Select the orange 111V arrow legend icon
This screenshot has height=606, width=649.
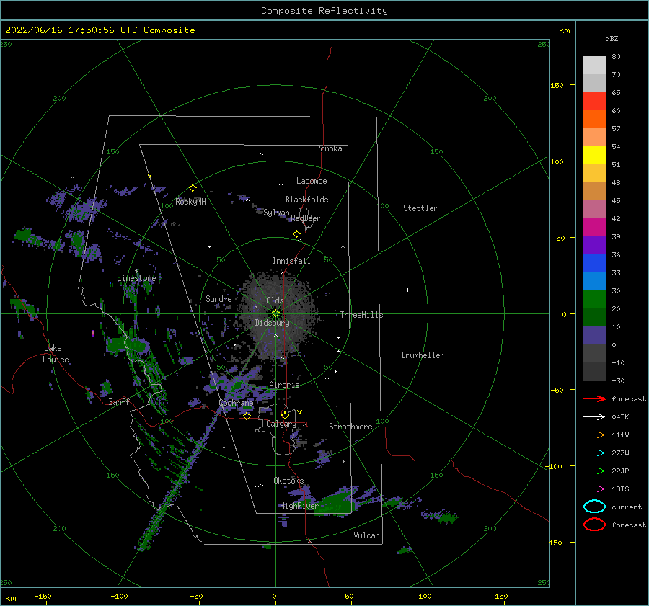coord(594,435)
